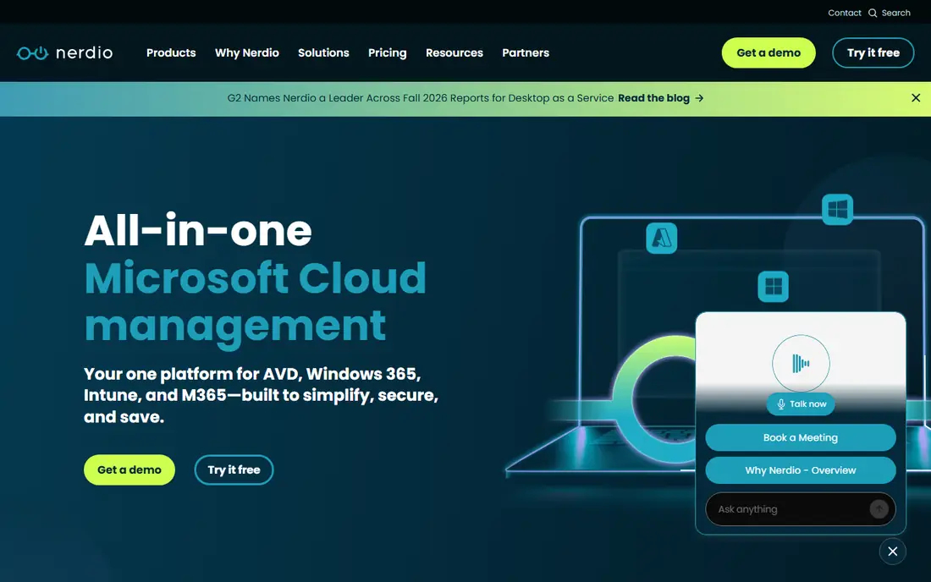Click the Windows logo tile above the laptop graphic

point(837,210)
